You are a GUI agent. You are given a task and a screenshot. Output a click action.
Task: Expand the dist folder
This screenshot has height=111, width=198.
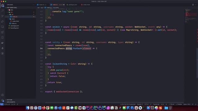pyautogui.click(x=20, y=10)
